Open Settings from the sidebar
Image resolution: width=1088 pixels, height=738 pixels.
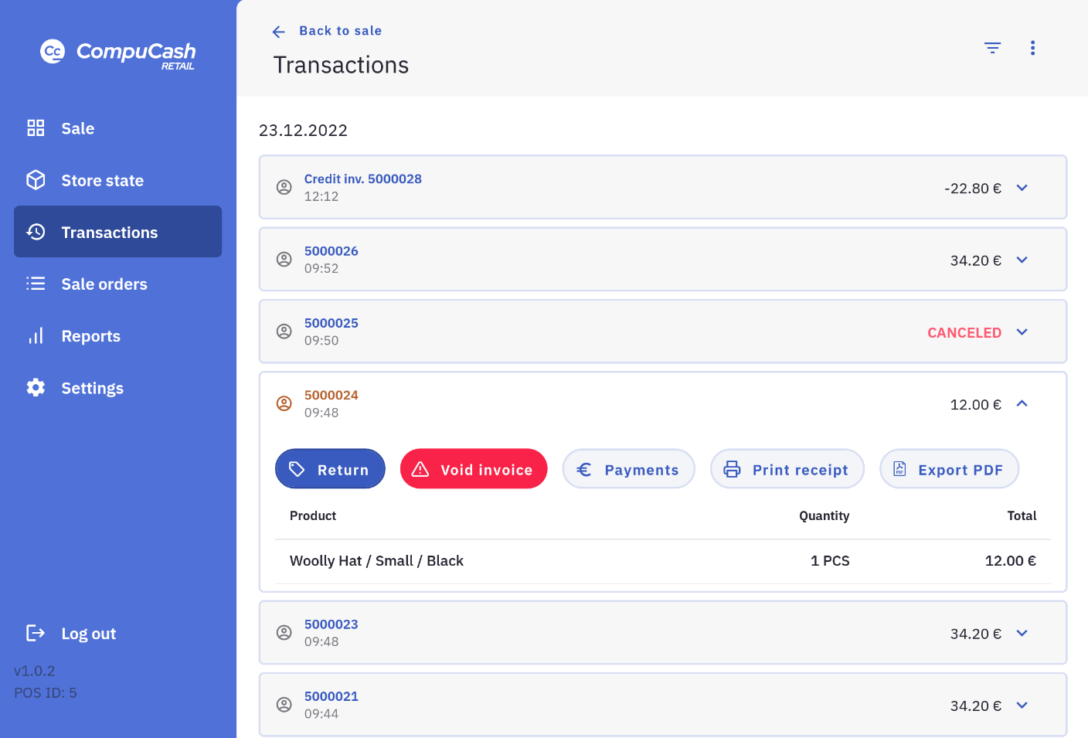click(x=92, y=388)
